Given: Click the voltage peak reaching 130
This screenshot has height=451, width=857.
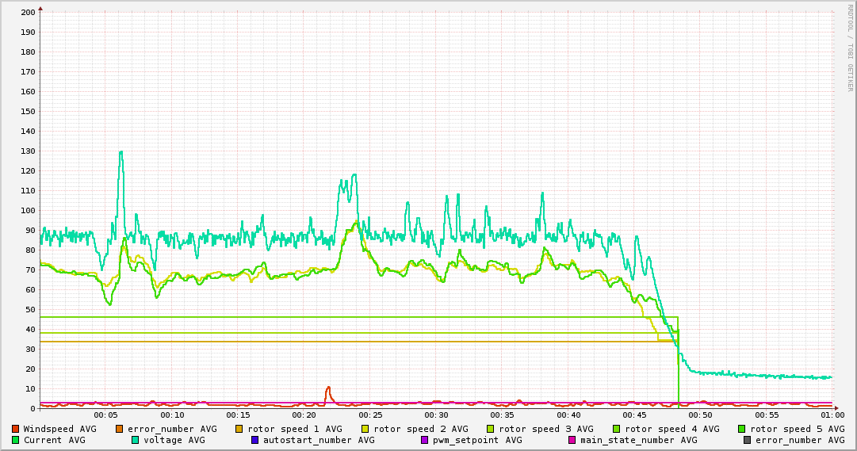Looking at the screenshot, I should click(x=121, y=152).
